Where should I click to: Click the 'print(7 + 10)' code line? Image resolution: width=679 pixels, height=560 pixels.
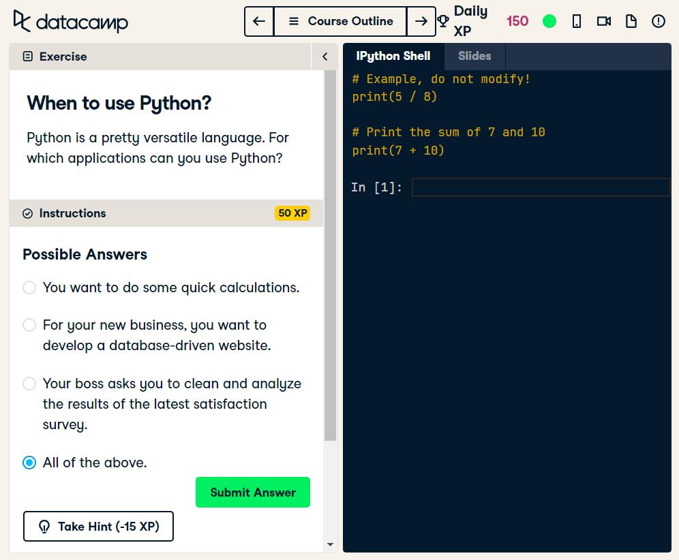click(x=398, y=151)
